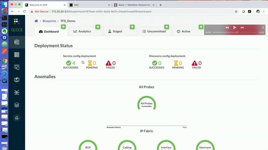Image resolution: width=268 pixels, height=150 pixels.
Task: Click Discovery config SUCCEEDED count 0
Action: 157,65
